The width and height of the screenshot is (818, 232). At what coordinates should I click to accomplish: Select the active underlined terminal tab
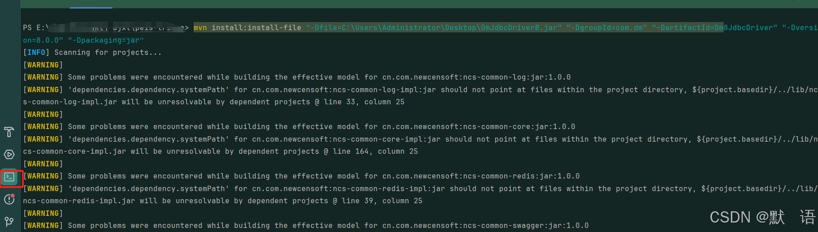[x=91, y=4]
